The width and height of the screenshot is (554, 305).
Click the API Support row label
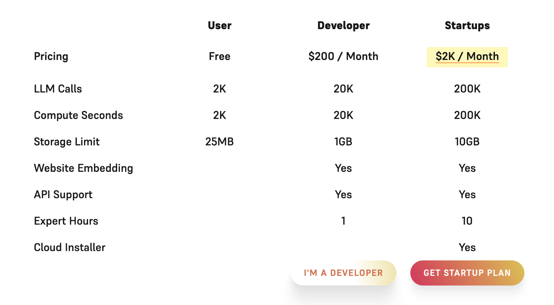click(x=63, y=195)
